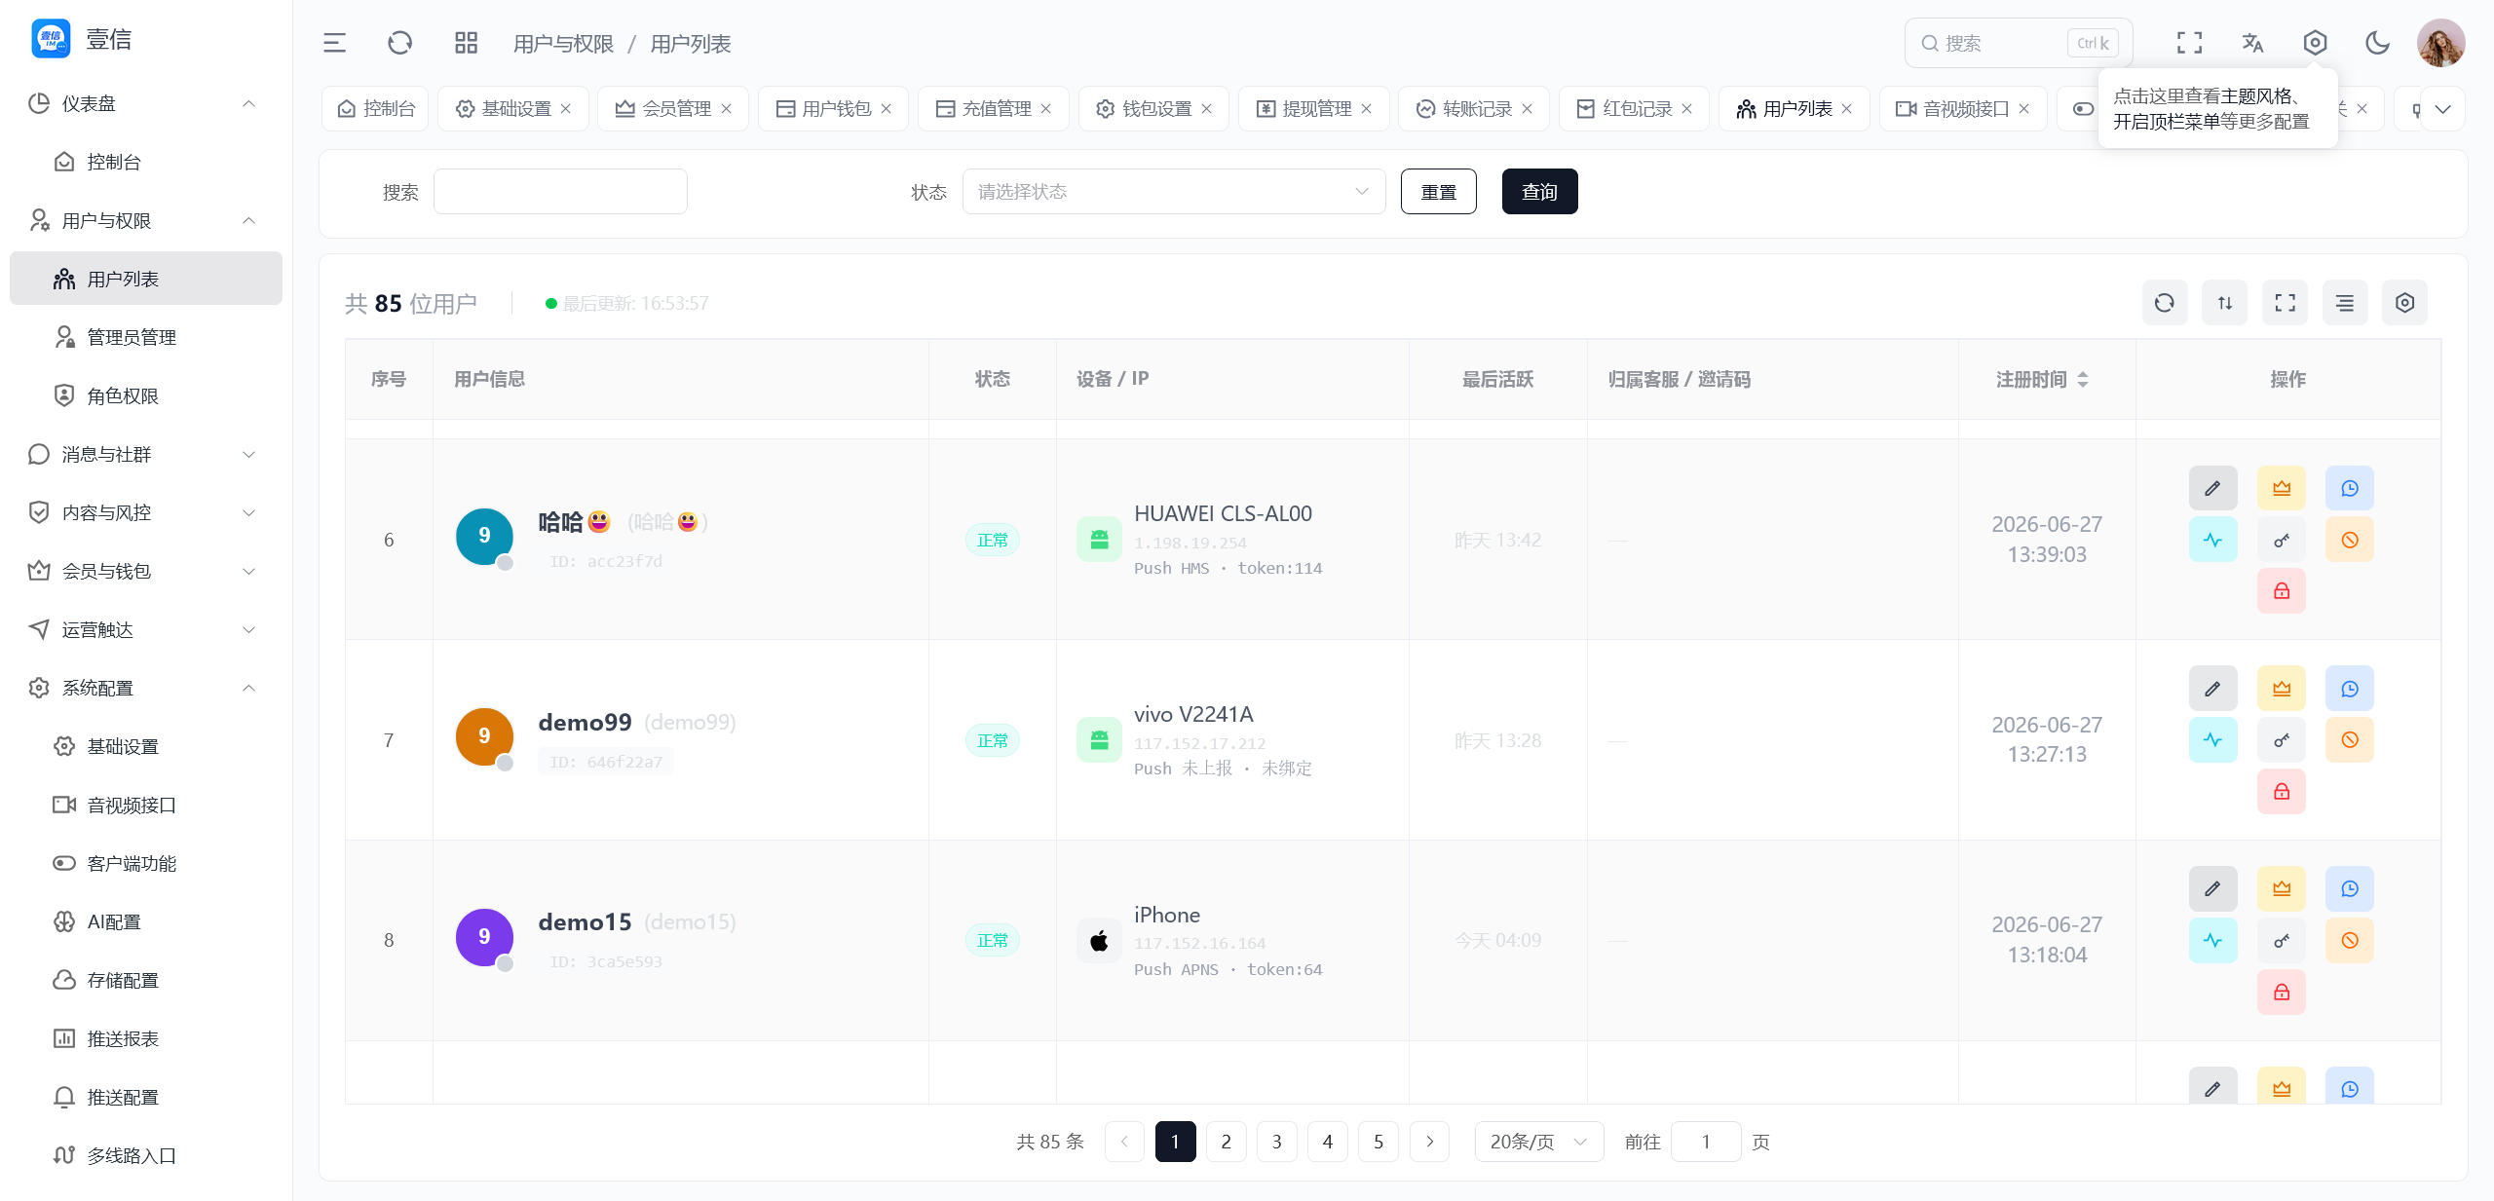The image size is (2494, 1201).
Task: Open 推送报表 in the sidebar
Action: tap(146, 1038)
